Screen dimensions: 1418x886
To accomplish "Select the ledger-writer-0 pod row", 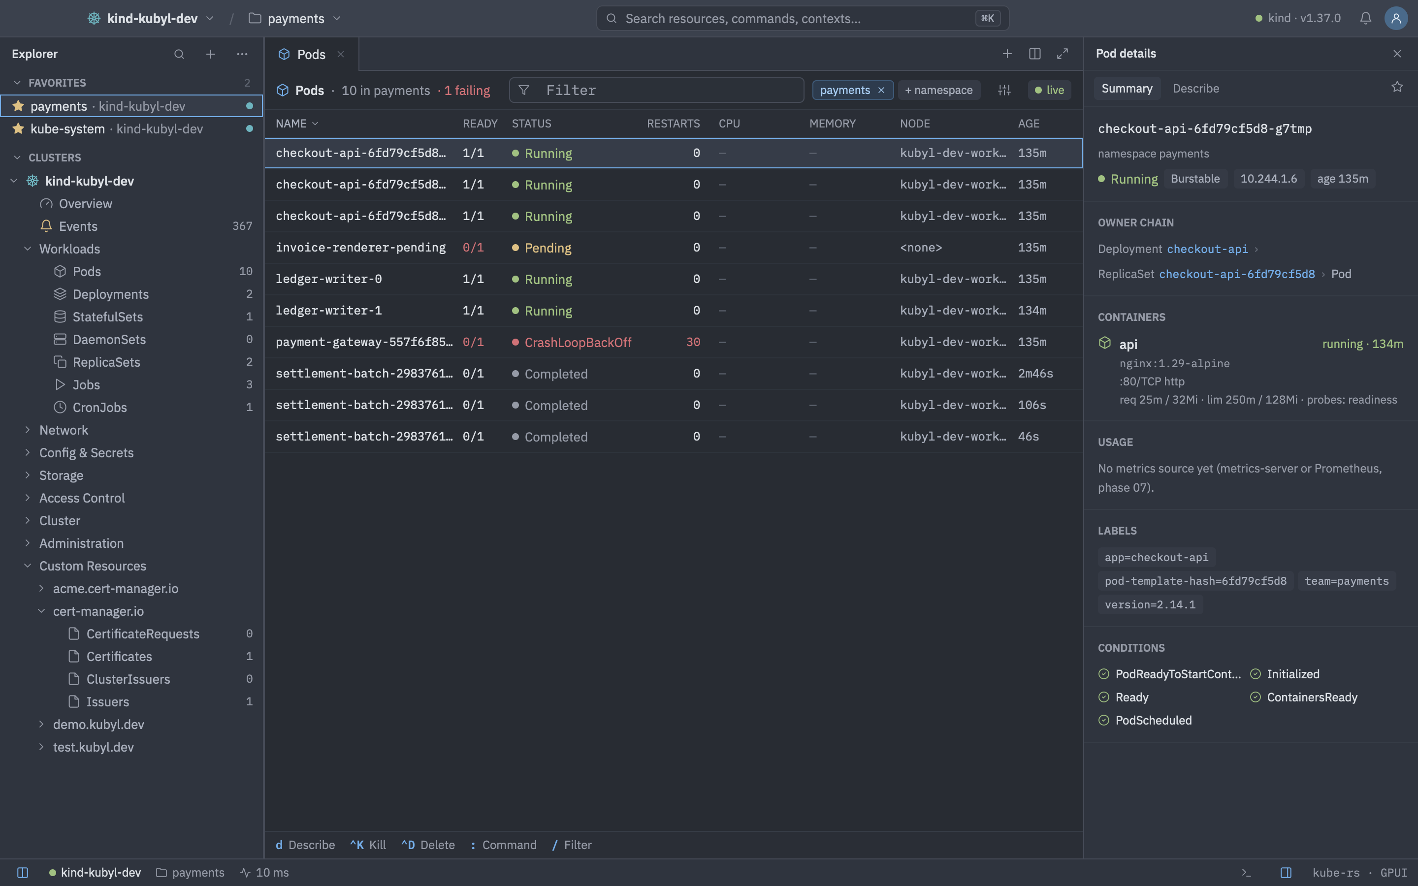I will (673, 279).
